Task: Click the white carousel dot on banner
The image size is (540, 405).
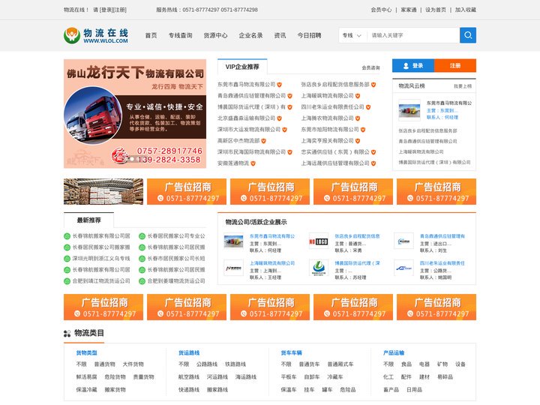Action: [x=132, y=159]
